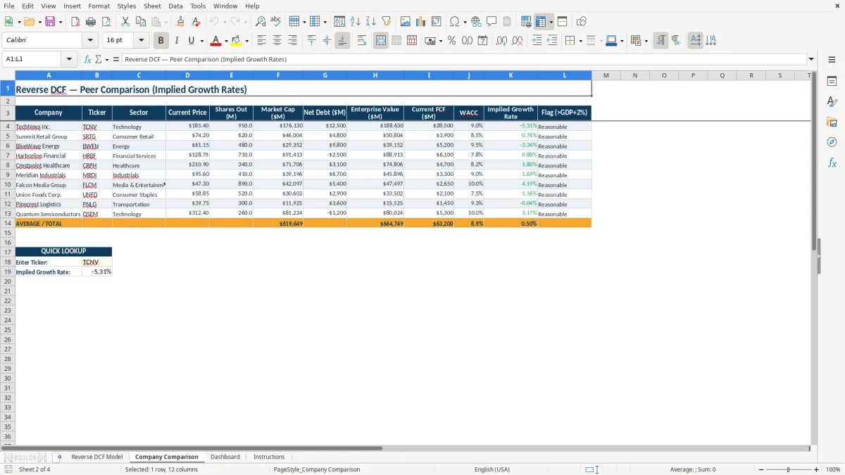Open the Format menu

[x=99, y=6]
